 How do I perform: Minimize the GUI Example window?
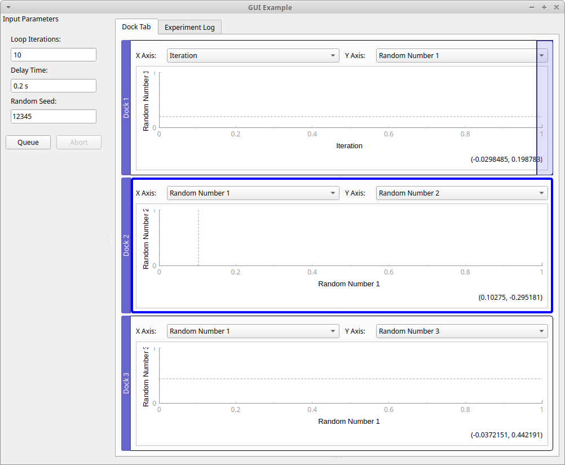[532, 7]
